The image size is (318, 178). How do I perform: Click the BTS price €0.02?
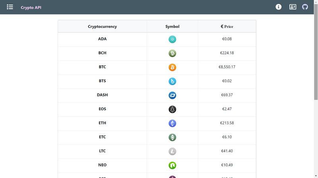click(227, 81)
